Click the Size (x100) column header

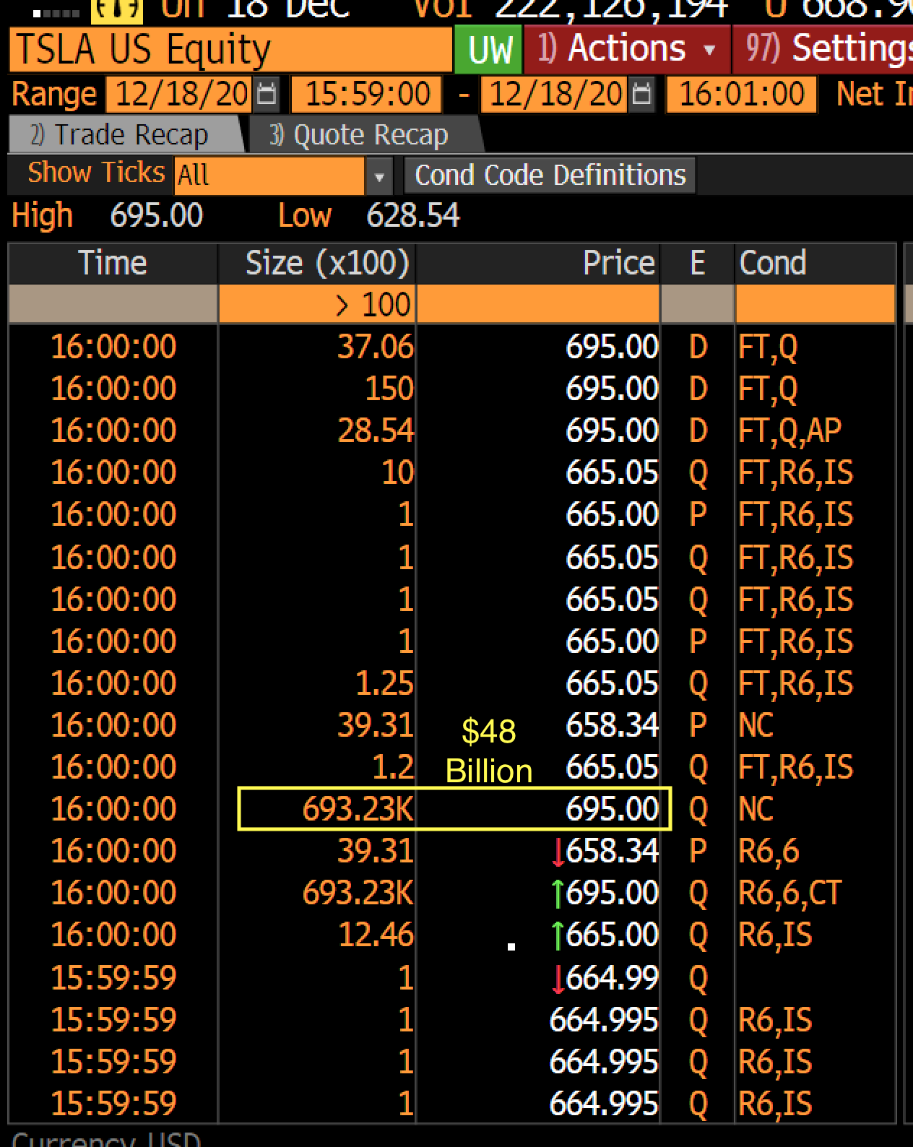point(317,263)
